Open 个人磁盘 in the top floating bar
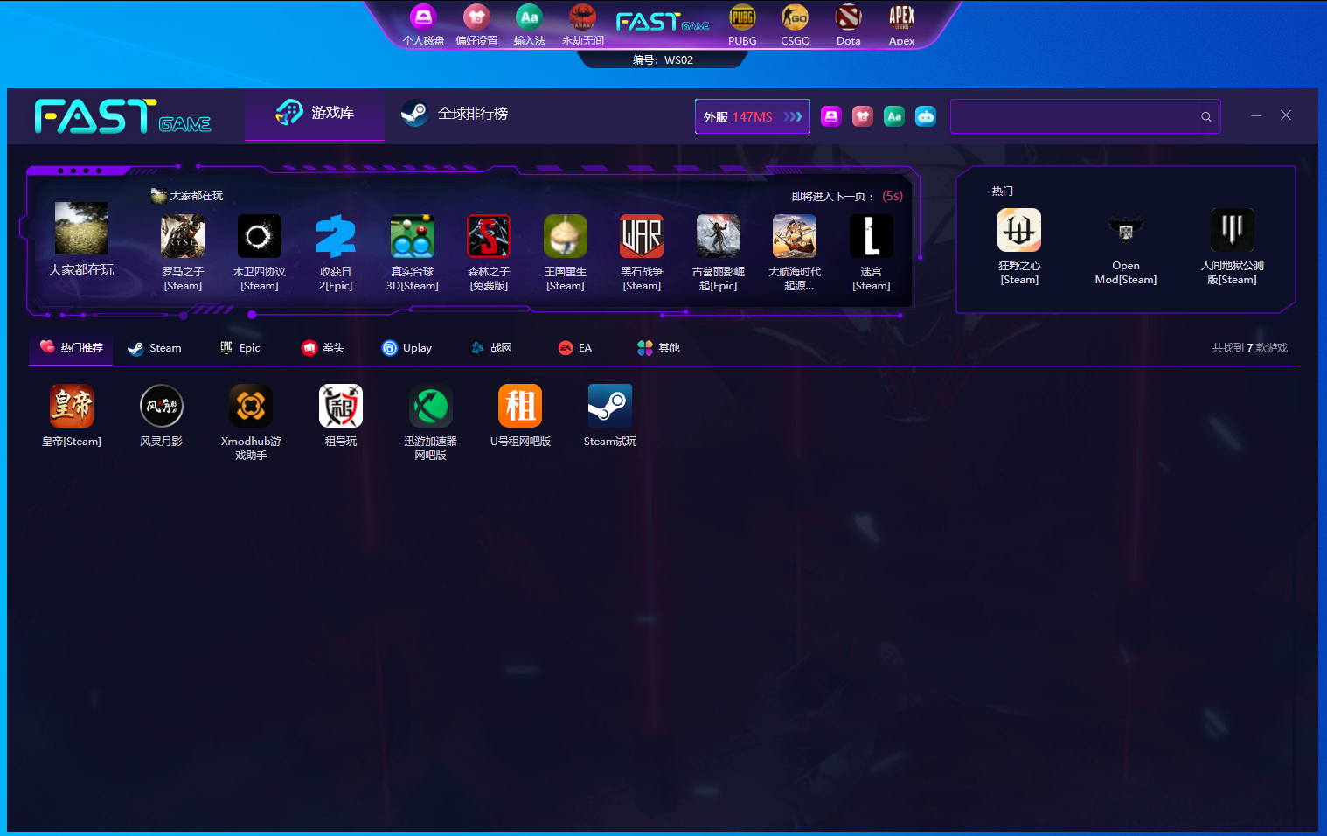This screenshot has height=836, width=1327. (423, 25)
